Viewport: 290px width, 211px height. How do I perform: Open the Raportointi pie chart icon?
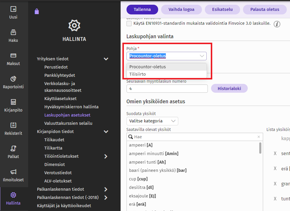click(13, 79)
